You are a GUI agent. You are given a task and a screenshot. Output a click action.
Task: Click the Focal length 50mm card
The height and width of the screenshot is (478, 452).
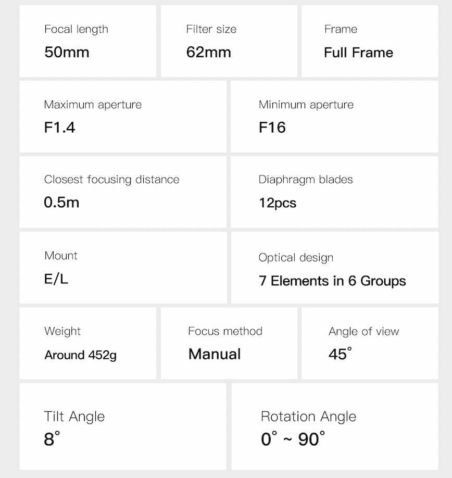tap(88, 41)
